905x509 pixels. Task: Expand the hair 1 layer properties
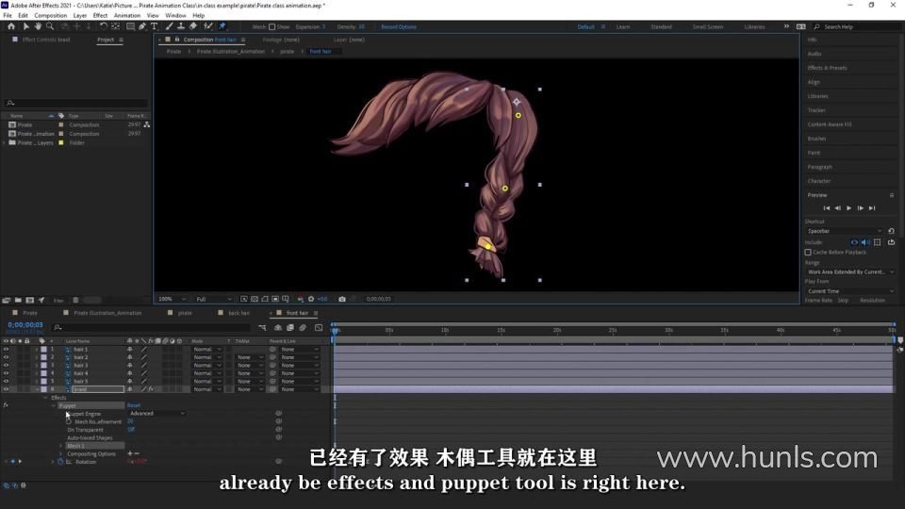point(37,349)
